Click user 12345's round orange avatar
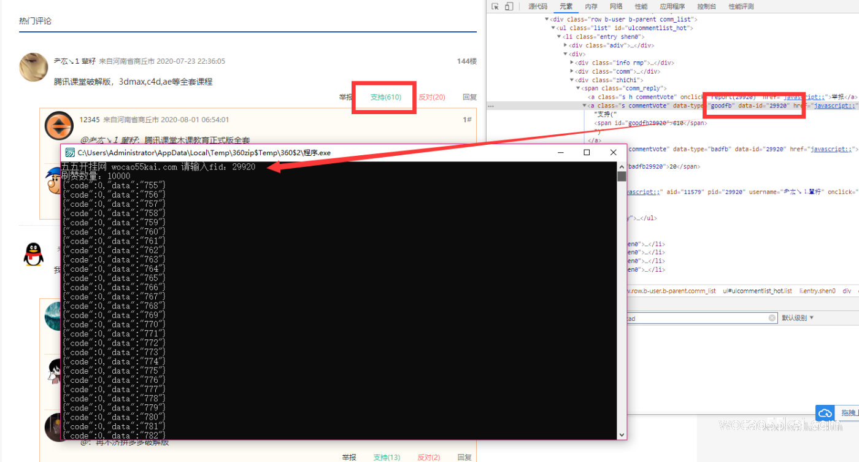The image size is (859, 462). 60,127
